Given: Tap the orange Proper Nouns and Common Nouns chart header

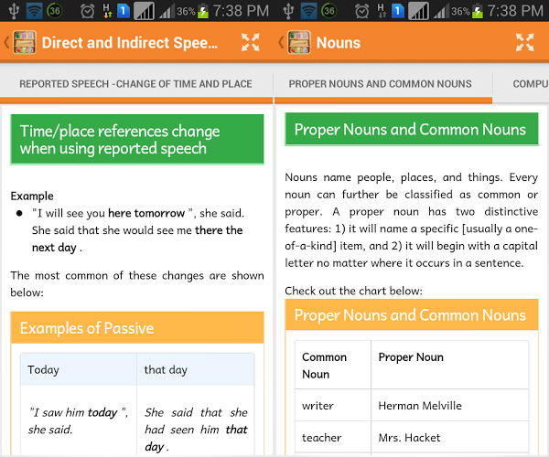Looking at the screenshot, I should click(x=412, y=315).
